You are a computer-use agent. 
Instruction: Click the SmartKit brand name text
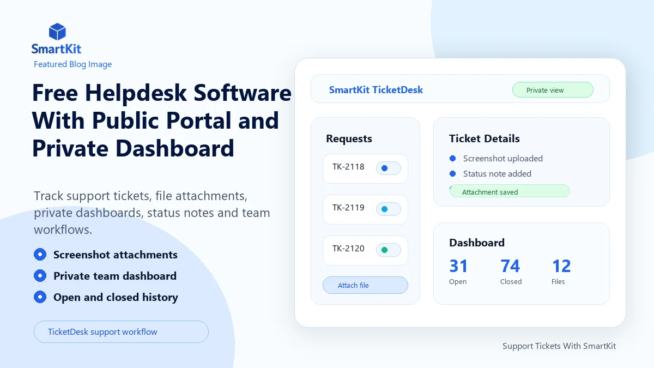click(x=56, y=49)
